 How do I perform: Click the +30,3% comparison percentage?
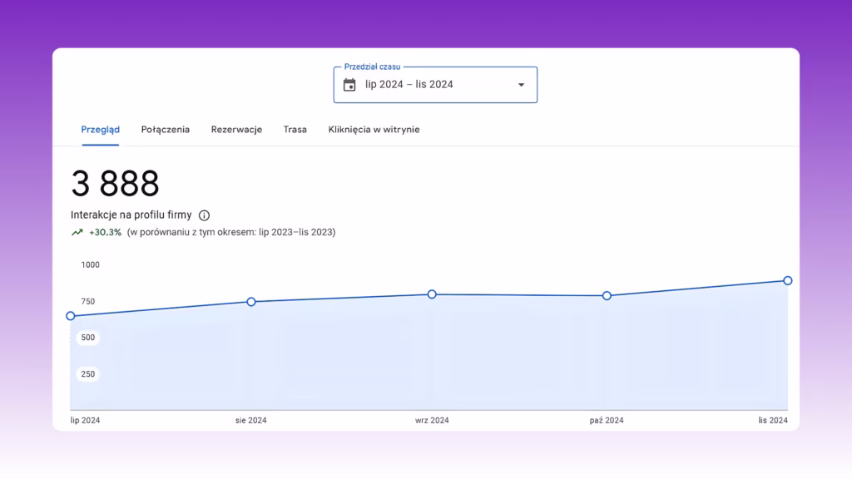pos(106,233)
